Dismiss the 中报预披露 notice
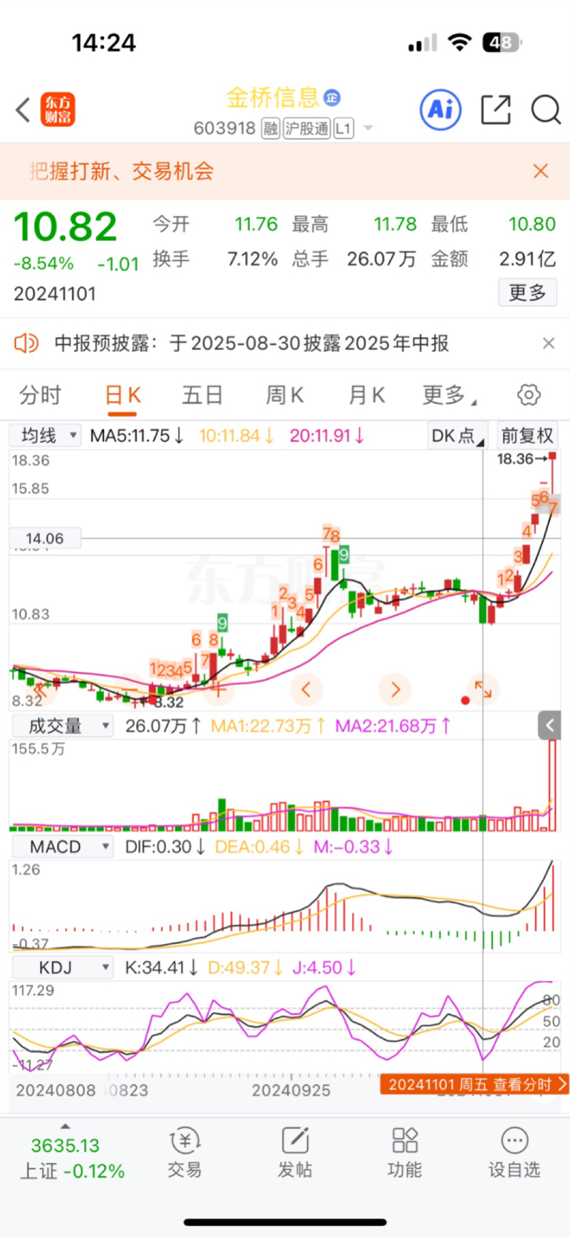Image resolution: width=570 pixels, height=1238 pixels. (x=548, y=343)
